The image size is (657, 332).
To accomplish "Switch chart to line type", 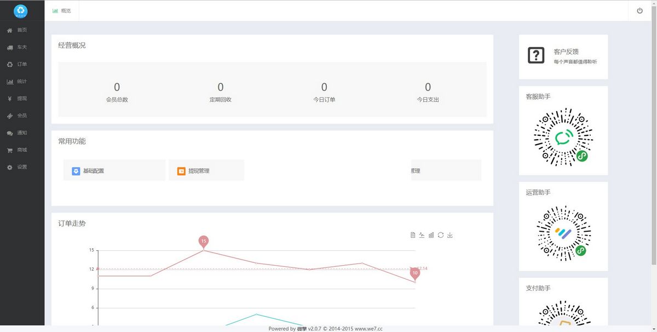I will (x=422, y=235).
